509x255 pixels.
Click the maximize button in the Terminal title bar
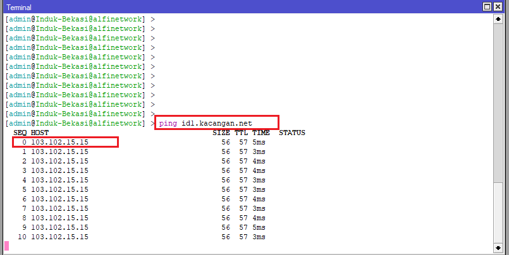[488, 6]
